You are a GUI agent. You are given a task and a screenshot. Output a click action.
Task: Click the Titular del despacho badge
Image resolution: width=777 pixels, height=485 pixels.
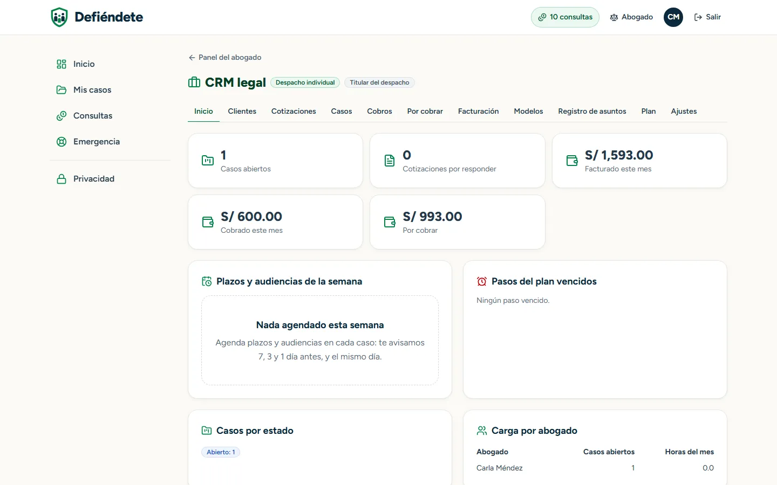pyautogui.click(x=379, y=82)
